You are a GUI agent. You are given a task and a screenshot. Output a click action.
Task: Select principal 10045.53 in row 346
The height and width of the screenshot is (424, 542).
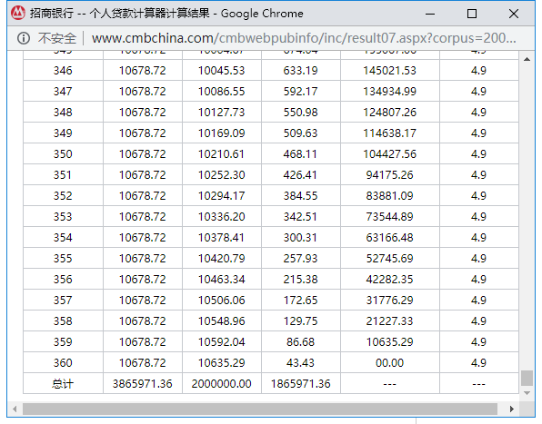[x=222, y=71]
